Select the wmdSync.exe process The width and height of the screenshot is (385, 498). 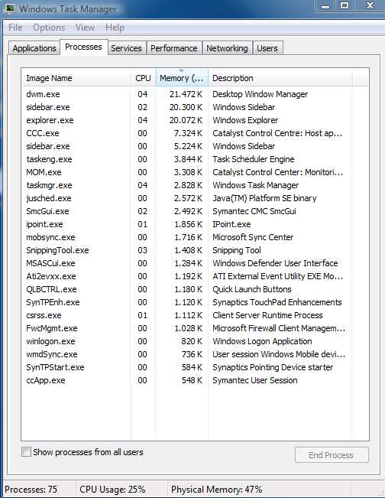187,354
